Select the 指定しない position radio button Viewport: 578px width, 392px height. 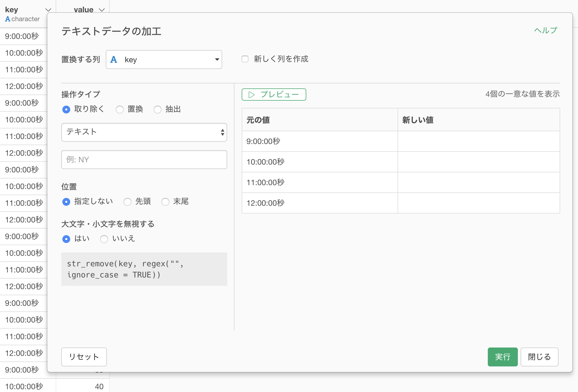(66, 202)
